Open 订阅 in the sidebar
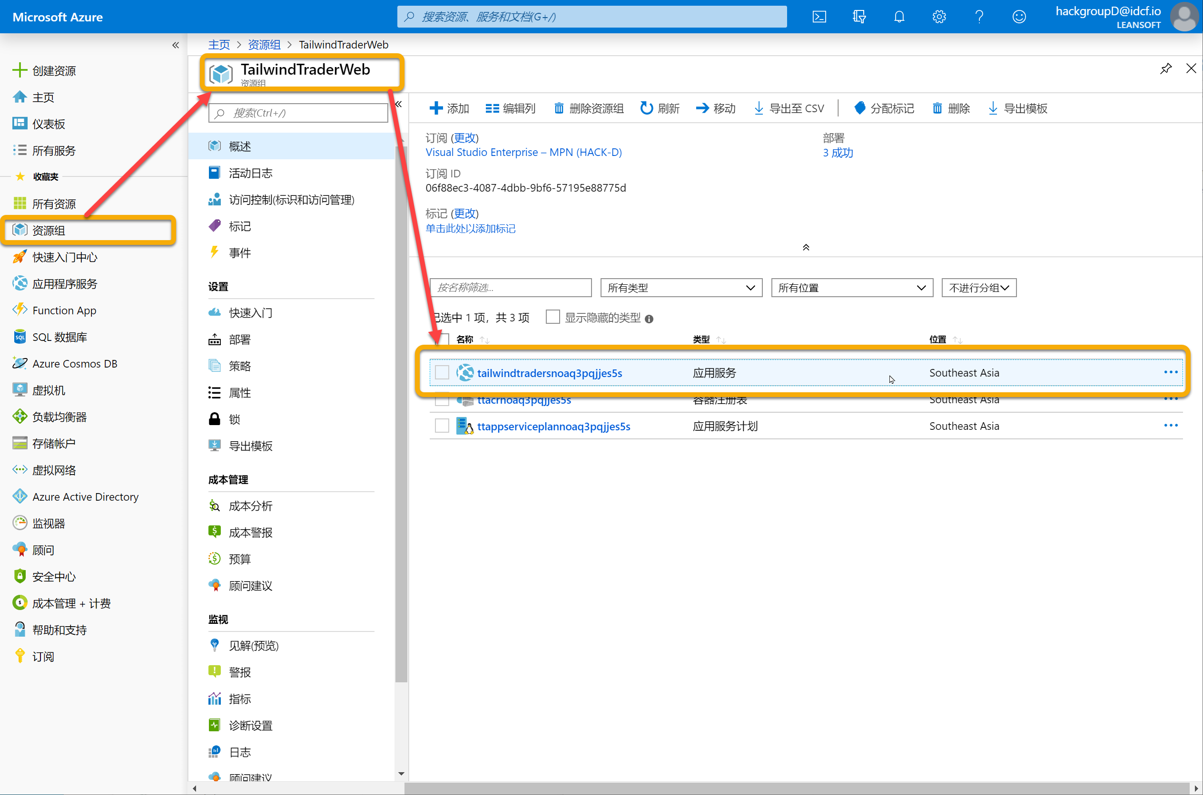 click(x=33, y=657)
